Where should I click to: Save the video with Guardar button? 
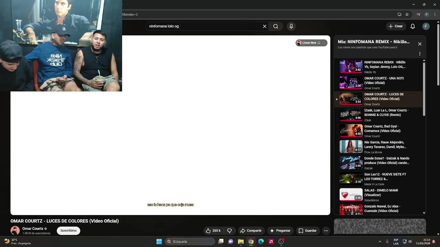click(x=308, y=231)
